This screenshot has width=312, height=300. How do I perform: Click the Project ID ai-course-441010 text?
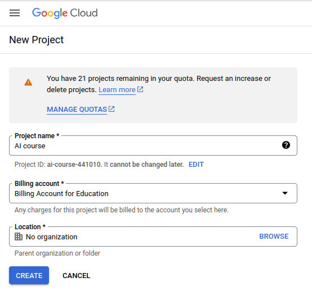(74, 165)
